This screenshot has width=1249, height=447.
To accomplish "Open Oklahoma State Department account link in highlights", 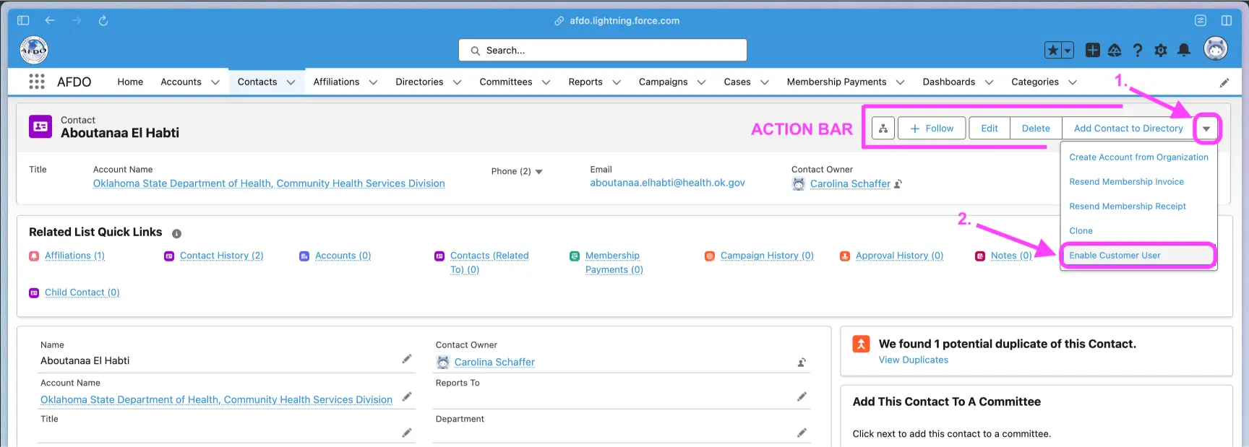I will (x=269, y=183).
